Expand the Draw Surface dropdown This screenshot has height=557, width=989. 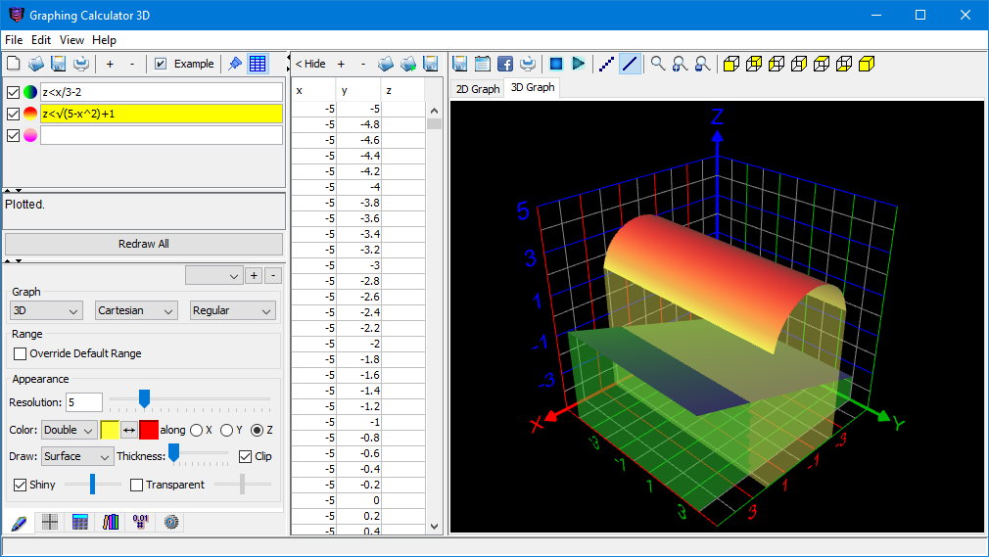coord(77,456)
